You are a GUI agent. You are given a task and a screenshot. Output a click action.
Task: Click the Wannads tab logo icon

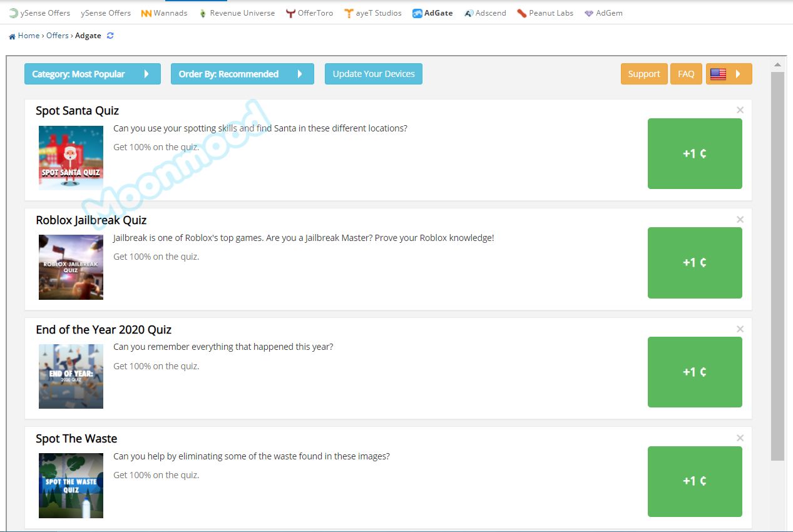point(146,13)
